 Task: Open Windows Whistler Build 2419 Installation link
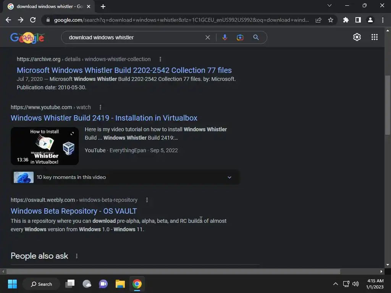coord(104,118)
